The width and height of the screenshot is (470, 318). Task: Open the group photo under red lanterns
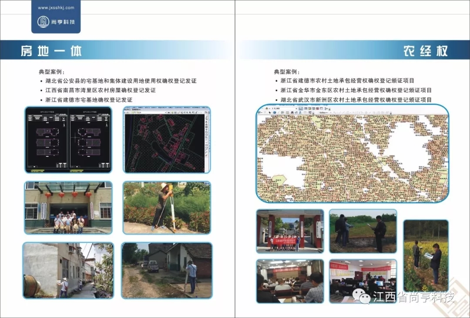[x=68, y=208]
